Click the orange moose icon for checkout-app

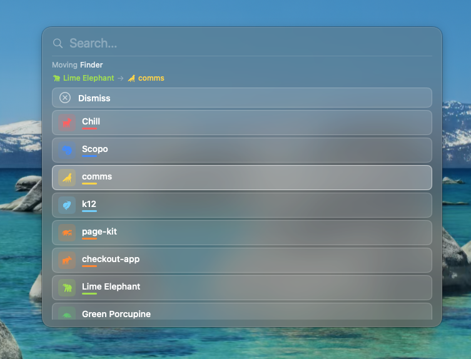67,260
